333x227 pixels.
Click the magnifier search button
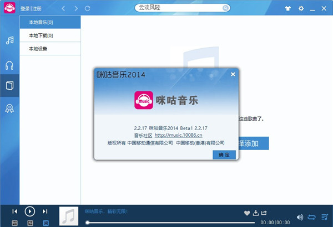[225, 8]
